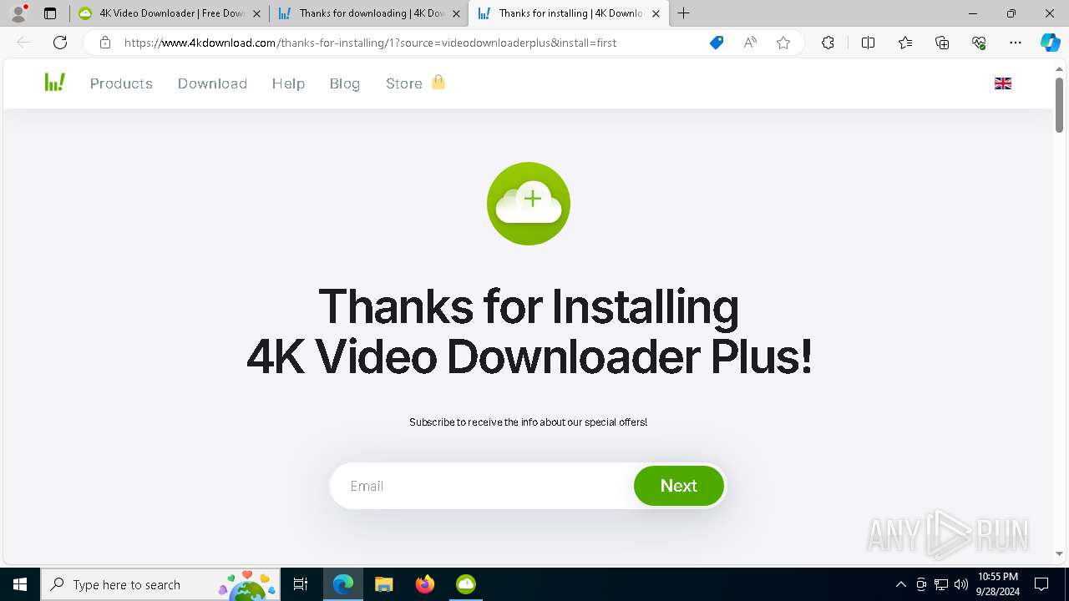Click the browser address bar URL
The width and height of the screenshot is (1069, 601).
370,43
